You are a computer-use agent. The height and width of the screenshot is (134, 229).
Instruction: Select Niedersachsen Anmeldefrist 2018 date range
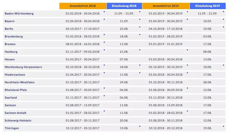coord(82,75)
